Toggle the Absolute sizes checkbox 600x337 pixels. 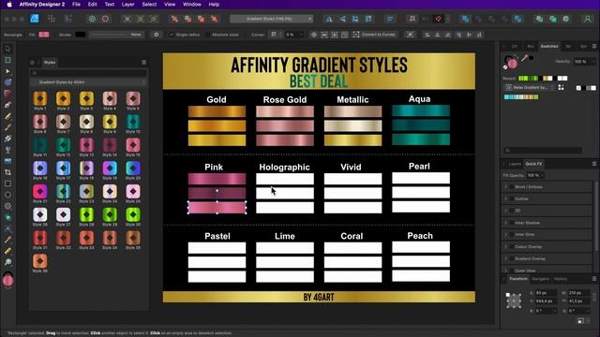(x=207, y=35)
